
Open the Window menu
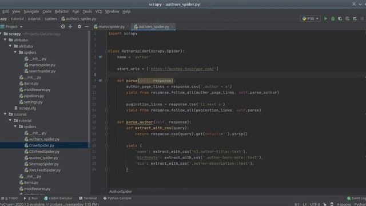point(112,11)
